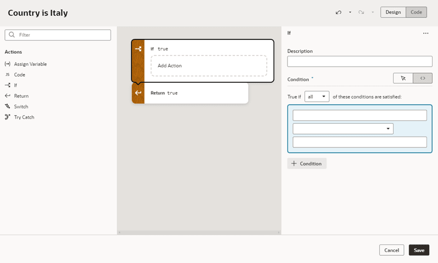Select the Switch action icon

[8, 106]
